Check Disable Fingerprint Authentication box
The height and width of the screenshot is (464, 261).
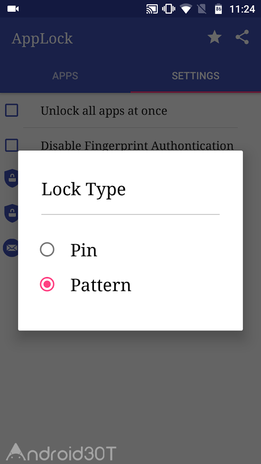pos(12,145)
